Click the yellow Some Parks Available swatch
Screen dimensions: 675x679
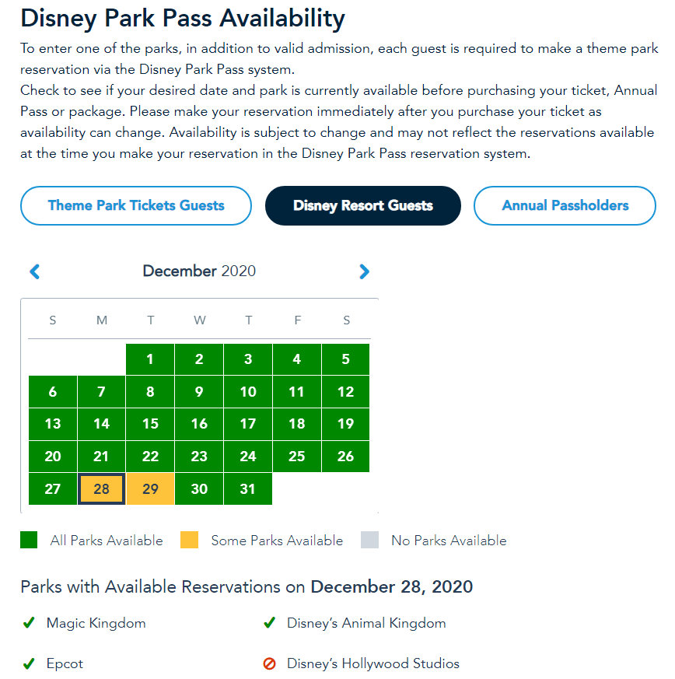coord(189,541)
